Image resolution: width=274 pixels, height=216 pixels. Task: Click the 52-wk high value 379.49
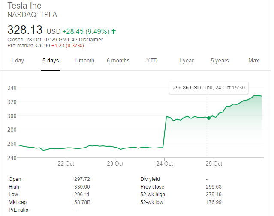pos(214,195)
